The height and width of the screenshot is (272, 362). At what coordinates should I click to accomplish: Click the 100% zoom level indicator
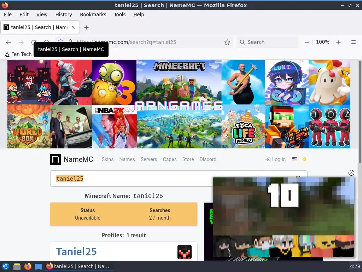click(x=322, y=42)
